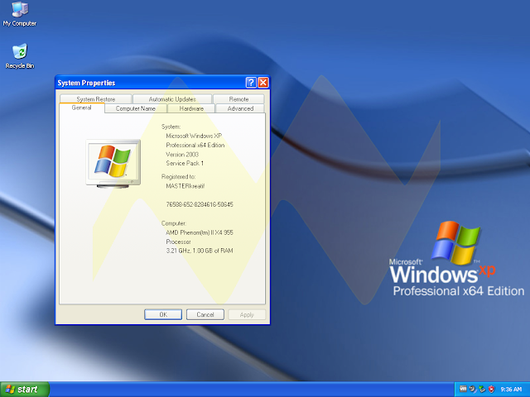Screen dimensions: 530x397
Task: Click the 'Professional x64 Edition' system line
Action: coord(195,145)
